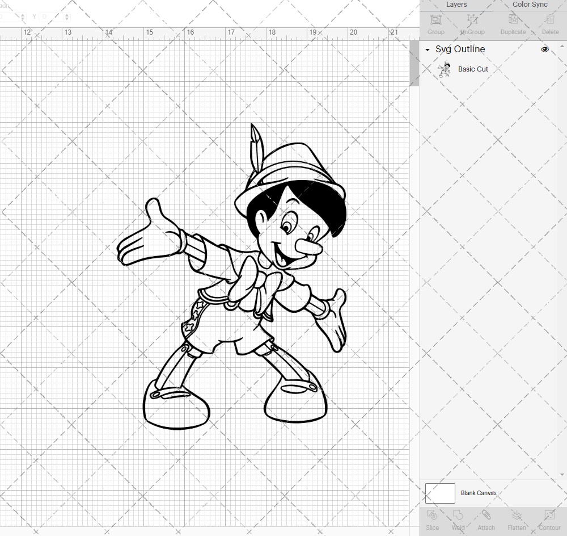Click the layers panel scroll down arrow
The width and height of the screenshot is (567, 536).
(562, 475)
